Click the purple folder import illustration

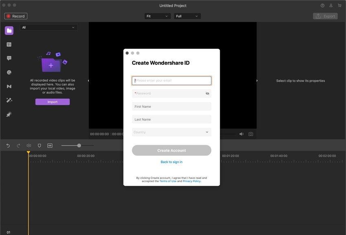(x=52, y=62)
